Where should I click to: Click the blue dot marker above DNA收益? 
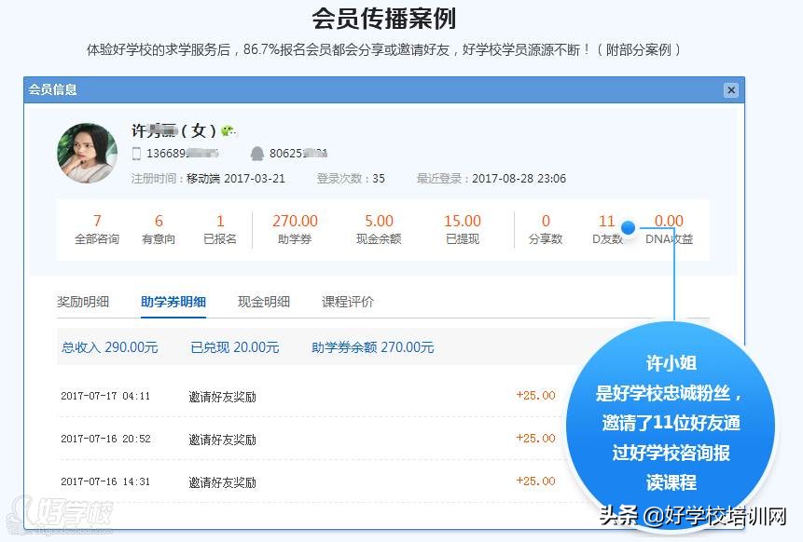(x=630, y=226)
